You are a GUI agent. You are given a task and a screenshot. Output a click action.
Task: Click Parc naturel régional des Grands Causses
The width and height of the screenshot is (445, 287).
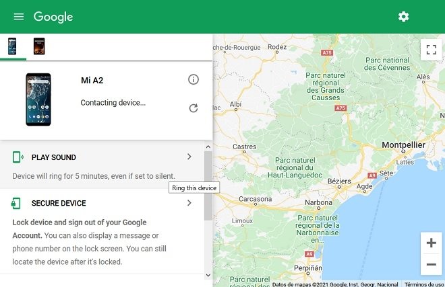(325, 86)
